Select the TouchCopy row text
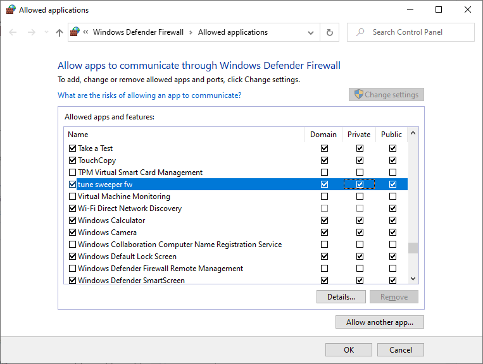This screenshot has height=364, width=483. click(x=97, y=161)
